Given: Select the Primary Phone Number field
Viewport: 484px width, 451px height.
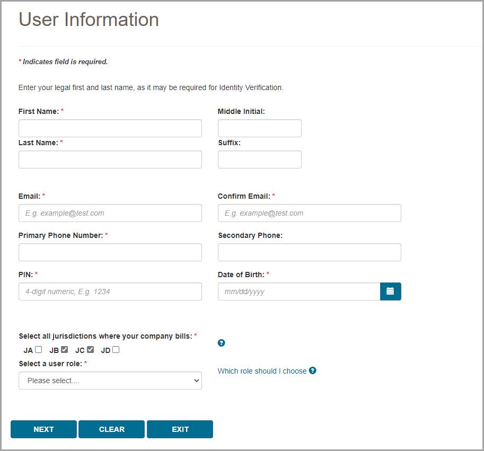Looking at the screenshot, I should (110, 252).
